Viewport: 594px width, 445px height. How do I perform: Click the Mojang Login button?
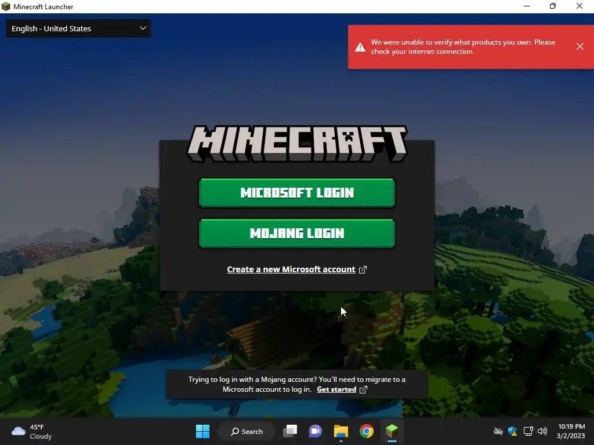coord(297,234)
